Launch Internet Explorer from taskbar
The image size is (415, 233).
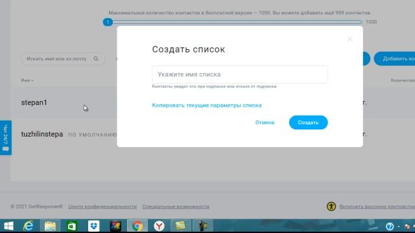[x=29, y=226]
